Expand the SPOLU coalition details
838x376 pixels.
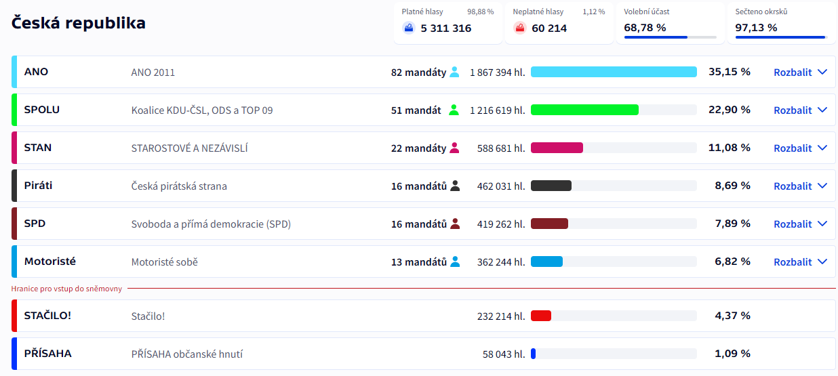(x=800, y=110)
